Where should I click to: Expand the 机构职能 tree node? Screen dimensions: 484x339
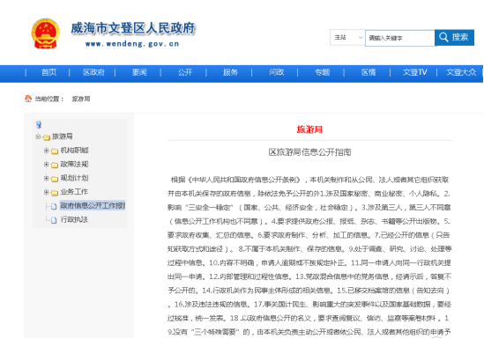point(47,151)
